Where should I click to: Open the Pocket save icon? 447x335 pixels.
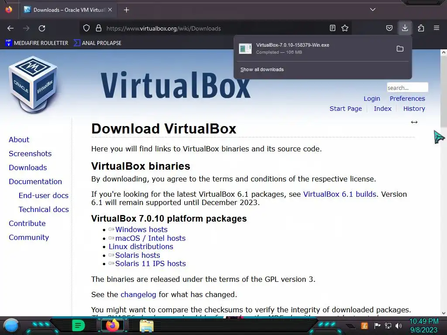[389, 28]
